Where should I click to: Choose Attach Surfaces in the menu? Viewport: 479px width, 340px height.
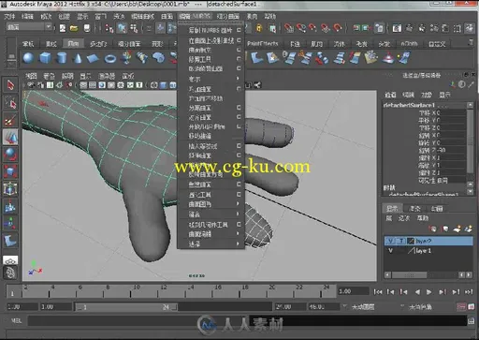point(200,89)
